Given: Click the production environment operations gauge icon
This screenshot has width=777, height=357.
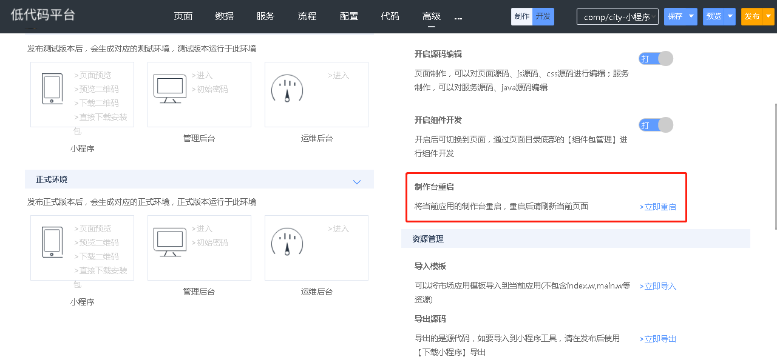Looking at the screenshot, I should pos(287,242).
